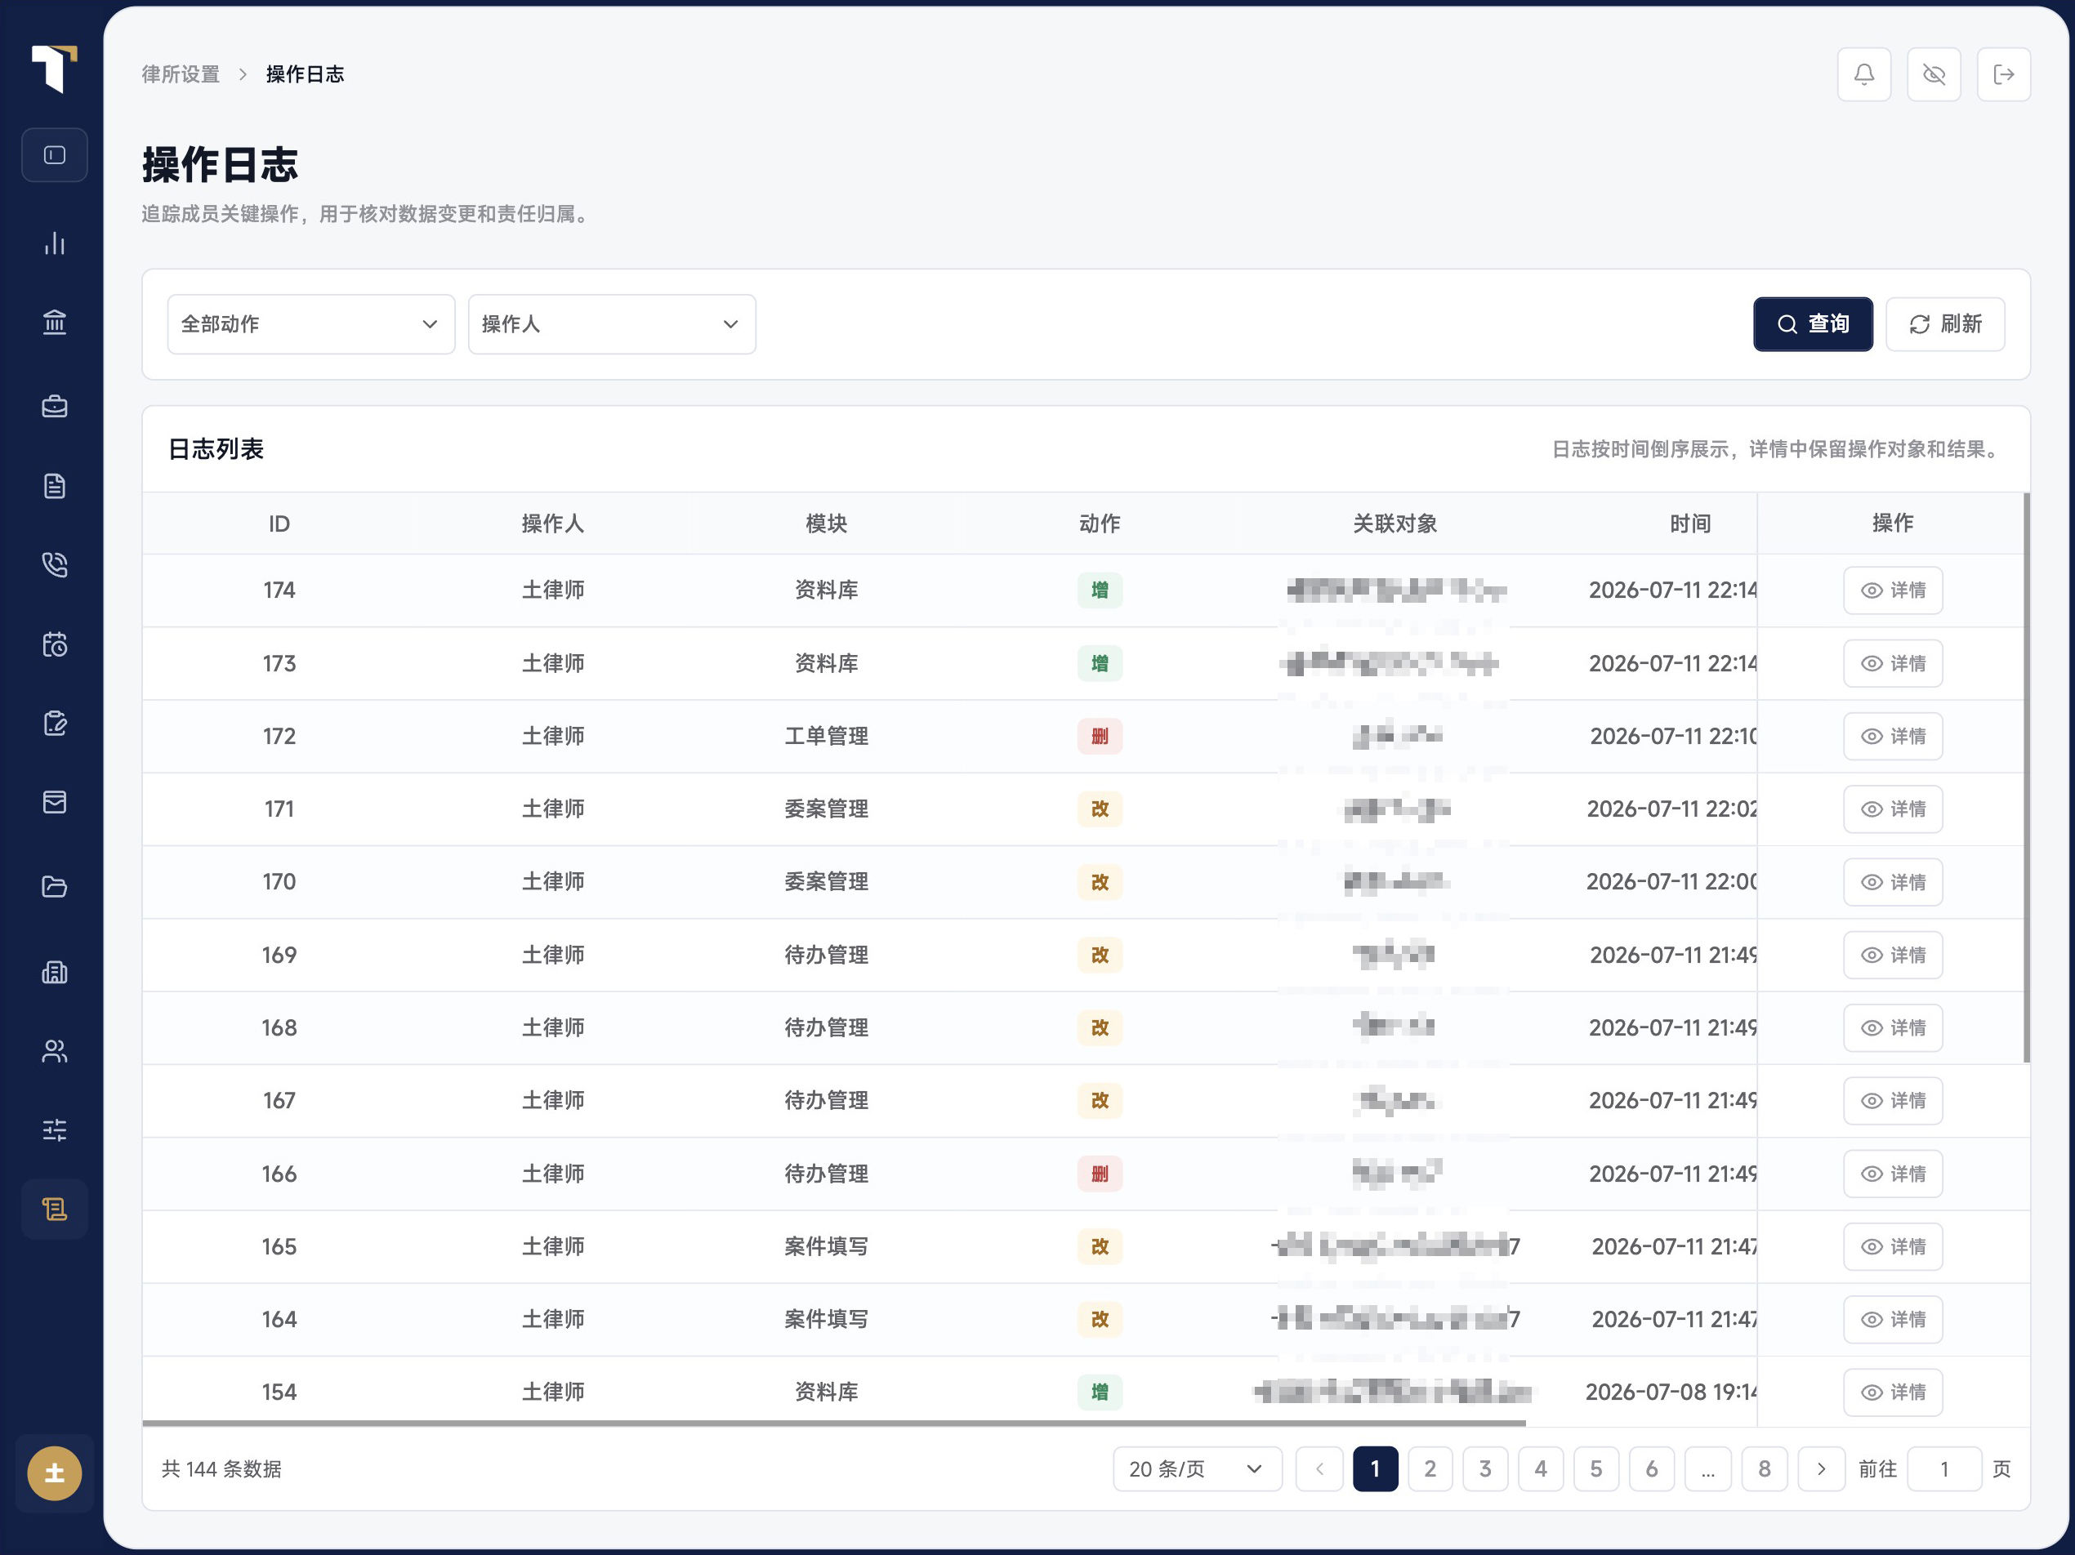Toggle the sidebar collapse button
The height and width of the screenshot is (1555, 2075).
[55, 154]
